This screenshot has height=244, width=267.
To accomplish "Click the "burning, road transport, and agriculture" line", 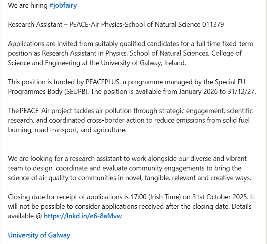I will (67, 130).
